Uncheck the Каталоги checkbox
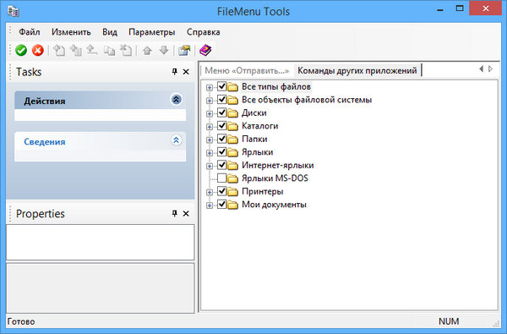Image resolution: width=507 pixels, height=334 pixels. (x=221, y=126)
